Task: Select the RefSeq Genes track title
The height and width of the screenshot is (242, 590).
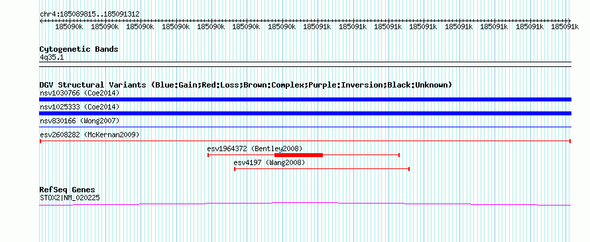Action: (68, 190)
